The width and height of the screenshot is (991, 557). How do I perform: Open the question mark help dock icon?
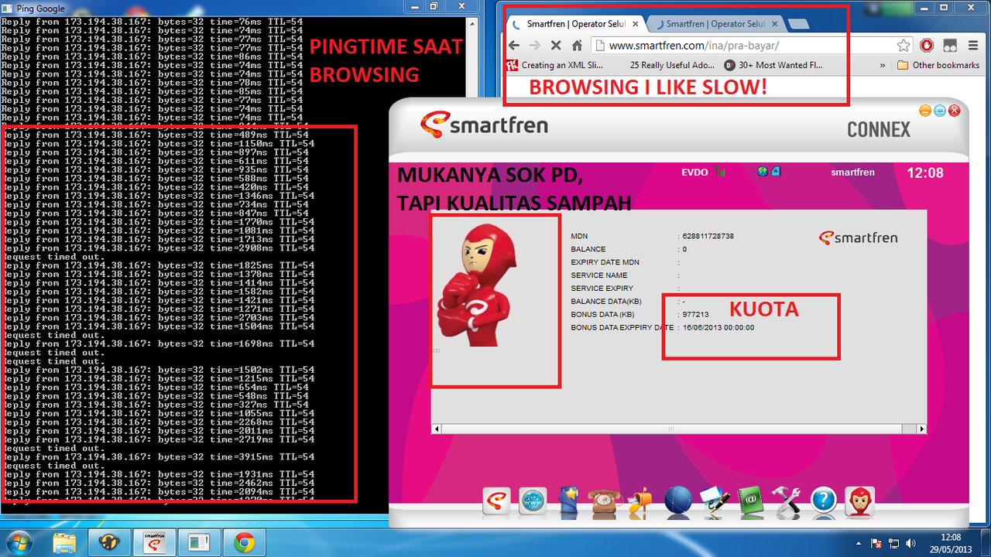point(824,501)
